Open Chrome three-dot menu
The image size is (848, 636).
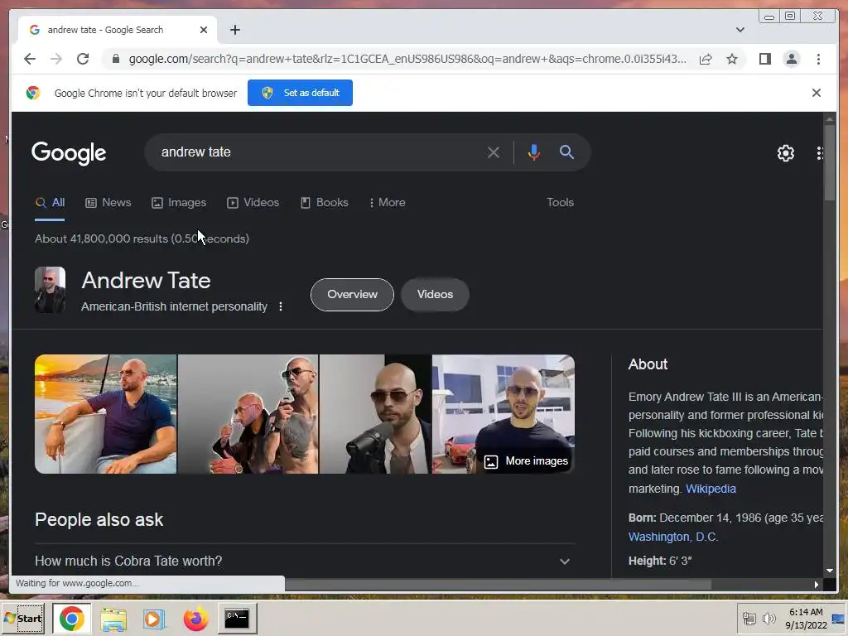[818, 59]
